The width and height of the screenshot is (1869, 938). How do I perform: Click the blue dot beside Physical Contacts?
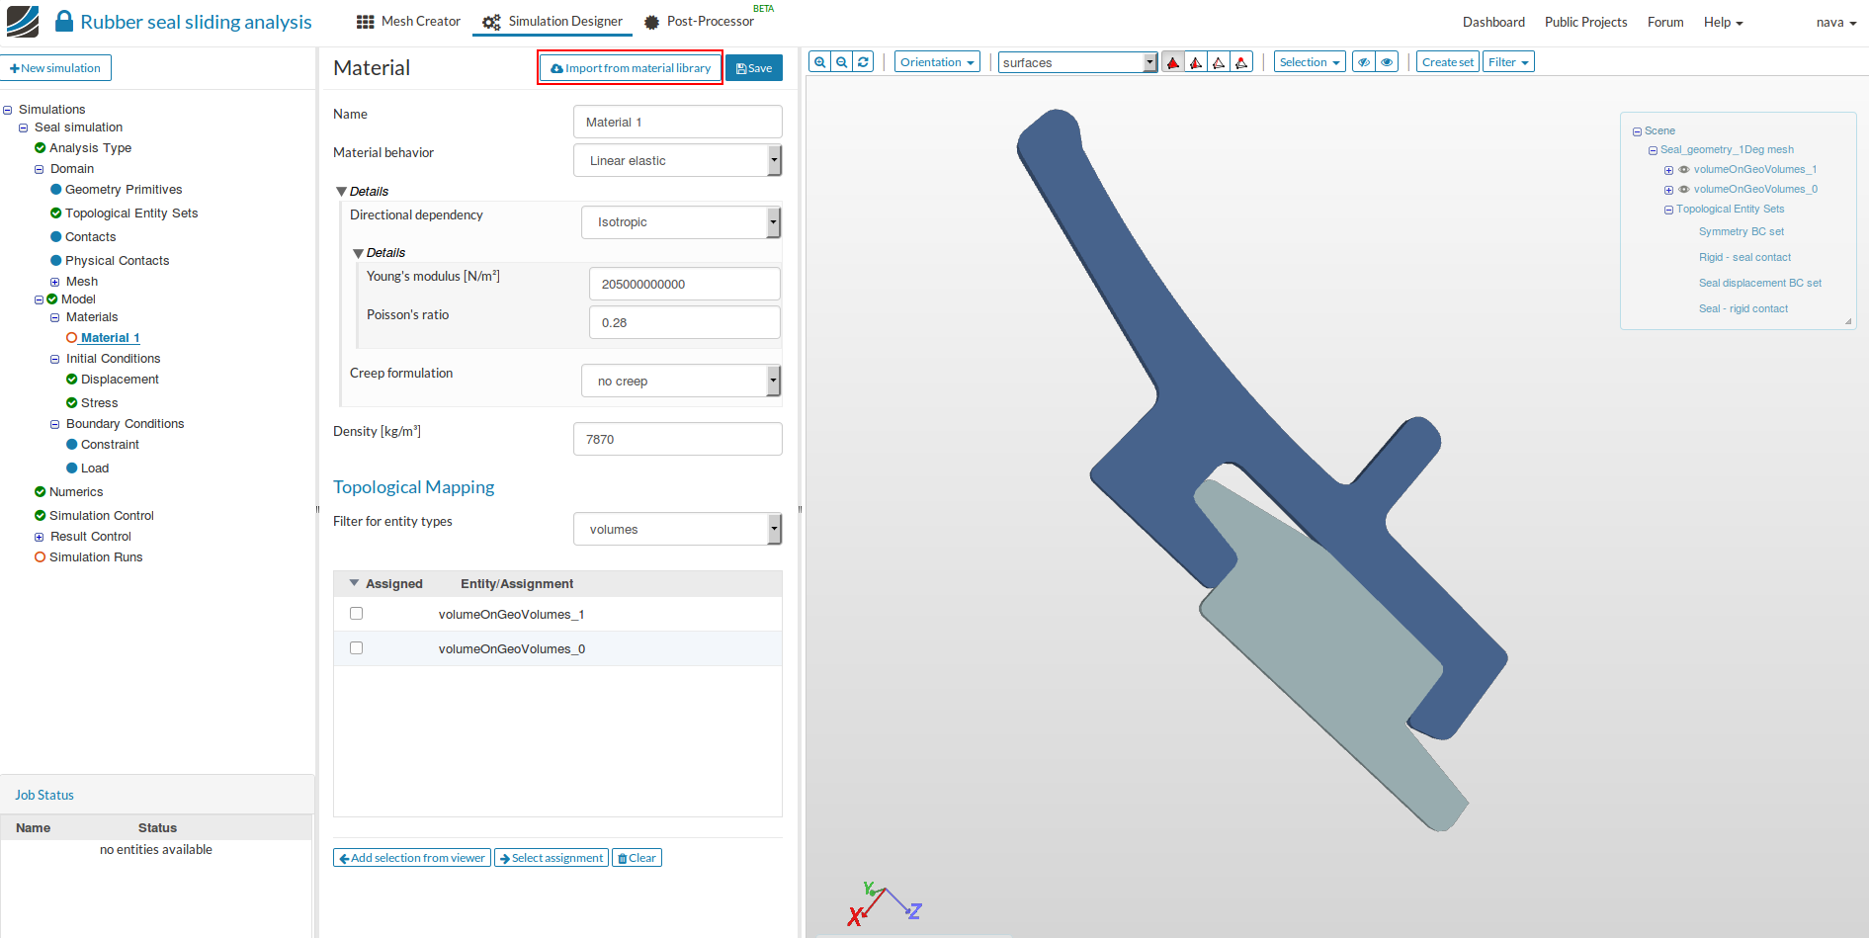click(x=55, y=261)
